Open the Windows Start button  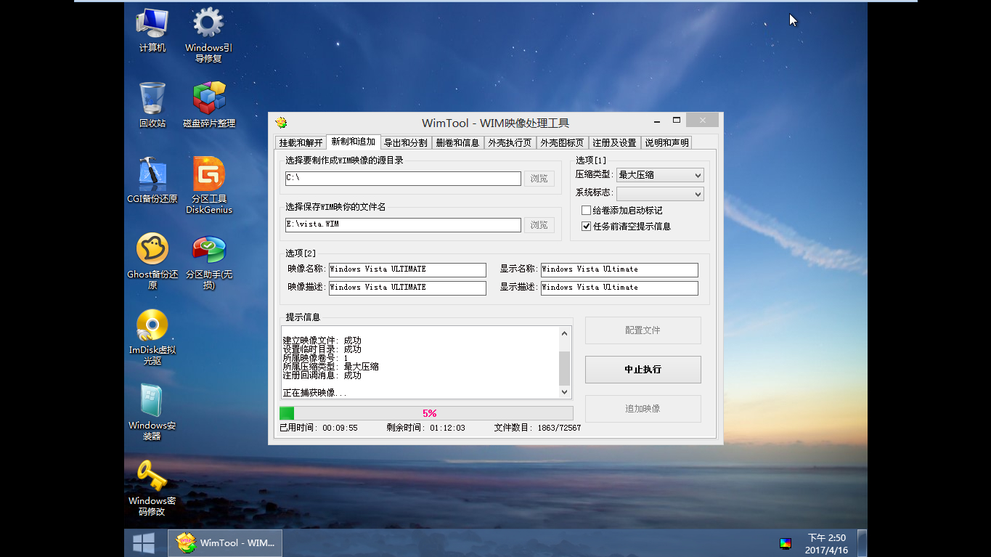click(143, 542)
